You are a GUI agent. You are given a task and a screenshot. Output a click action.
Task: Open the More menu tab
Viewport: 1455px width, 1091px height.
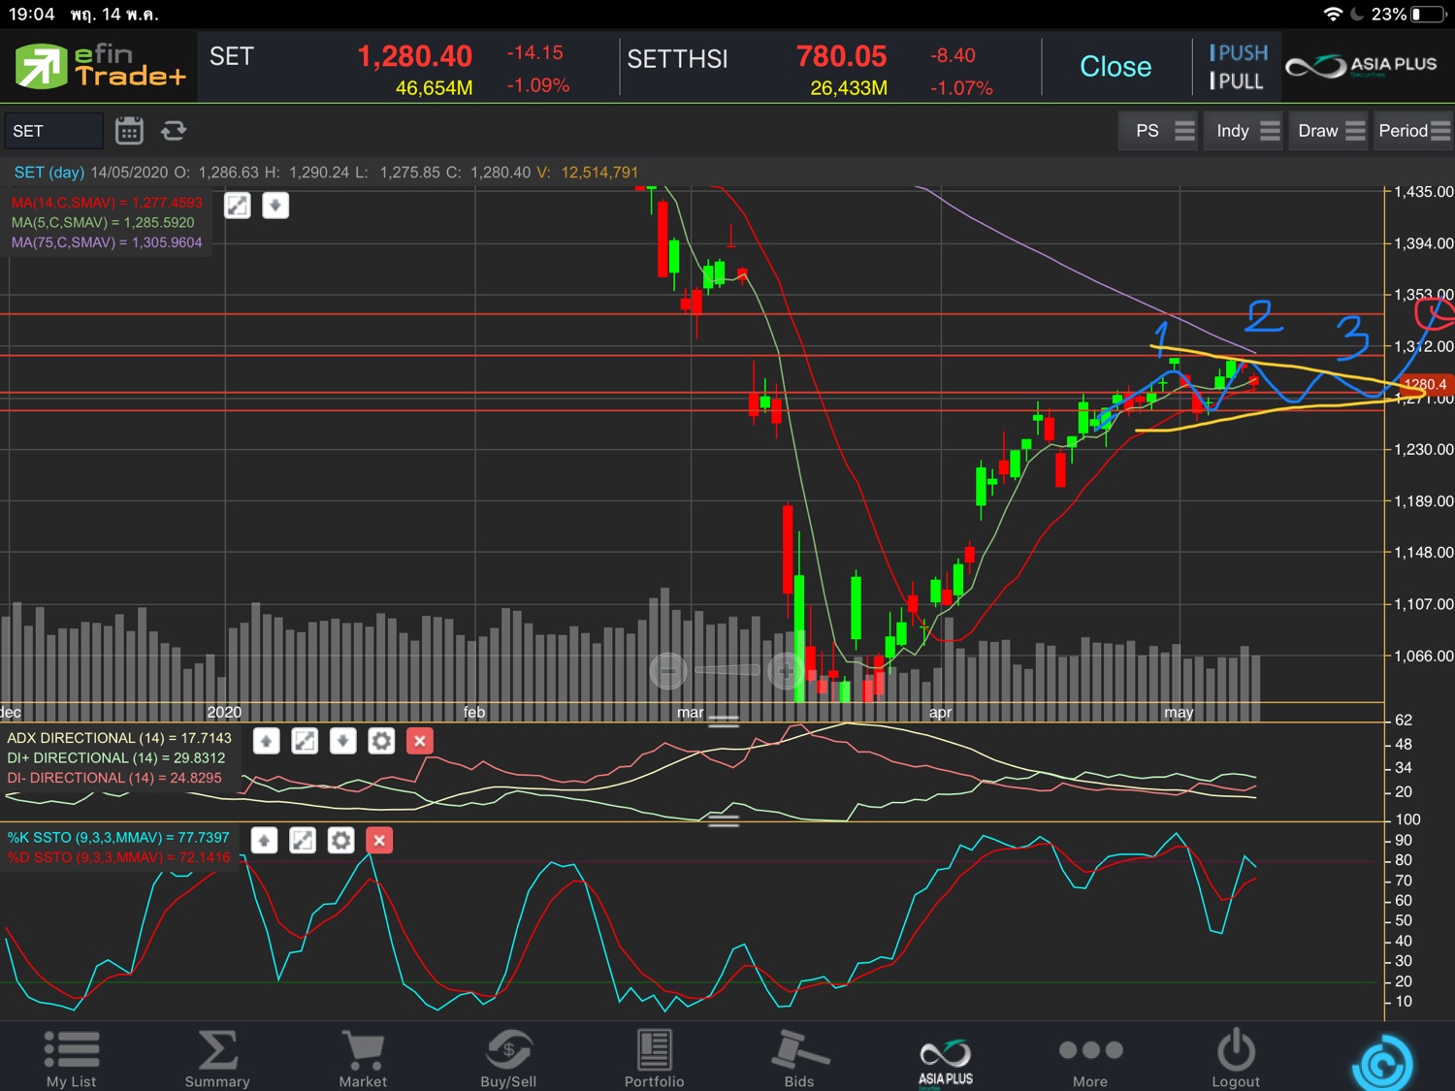[x=1090, y=1062]
